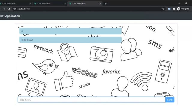Click the 'Hi' chat message bubble

70,31
